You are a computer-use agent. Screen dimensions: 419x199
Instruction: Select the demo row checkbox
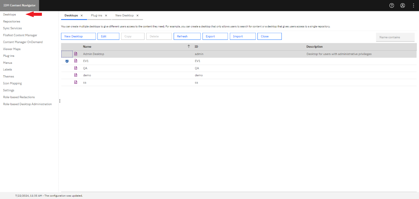point(67,75)
